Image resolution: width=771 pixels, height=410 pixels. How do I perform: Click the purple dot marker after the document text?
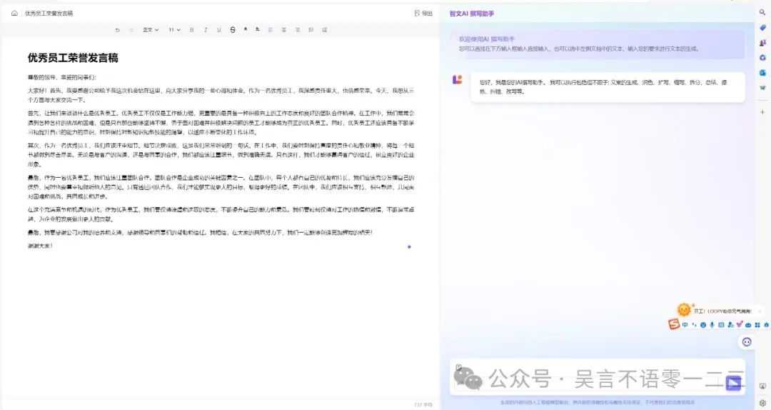[409, 246]
